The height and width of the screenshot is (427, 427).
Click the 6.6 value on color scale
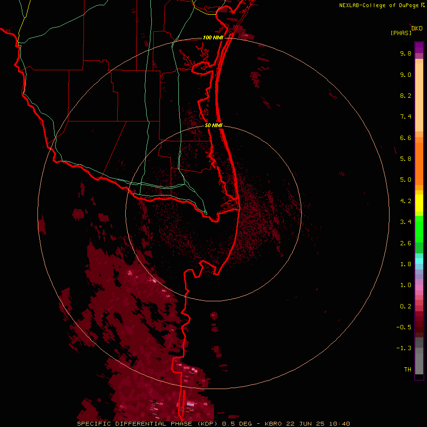406,138
